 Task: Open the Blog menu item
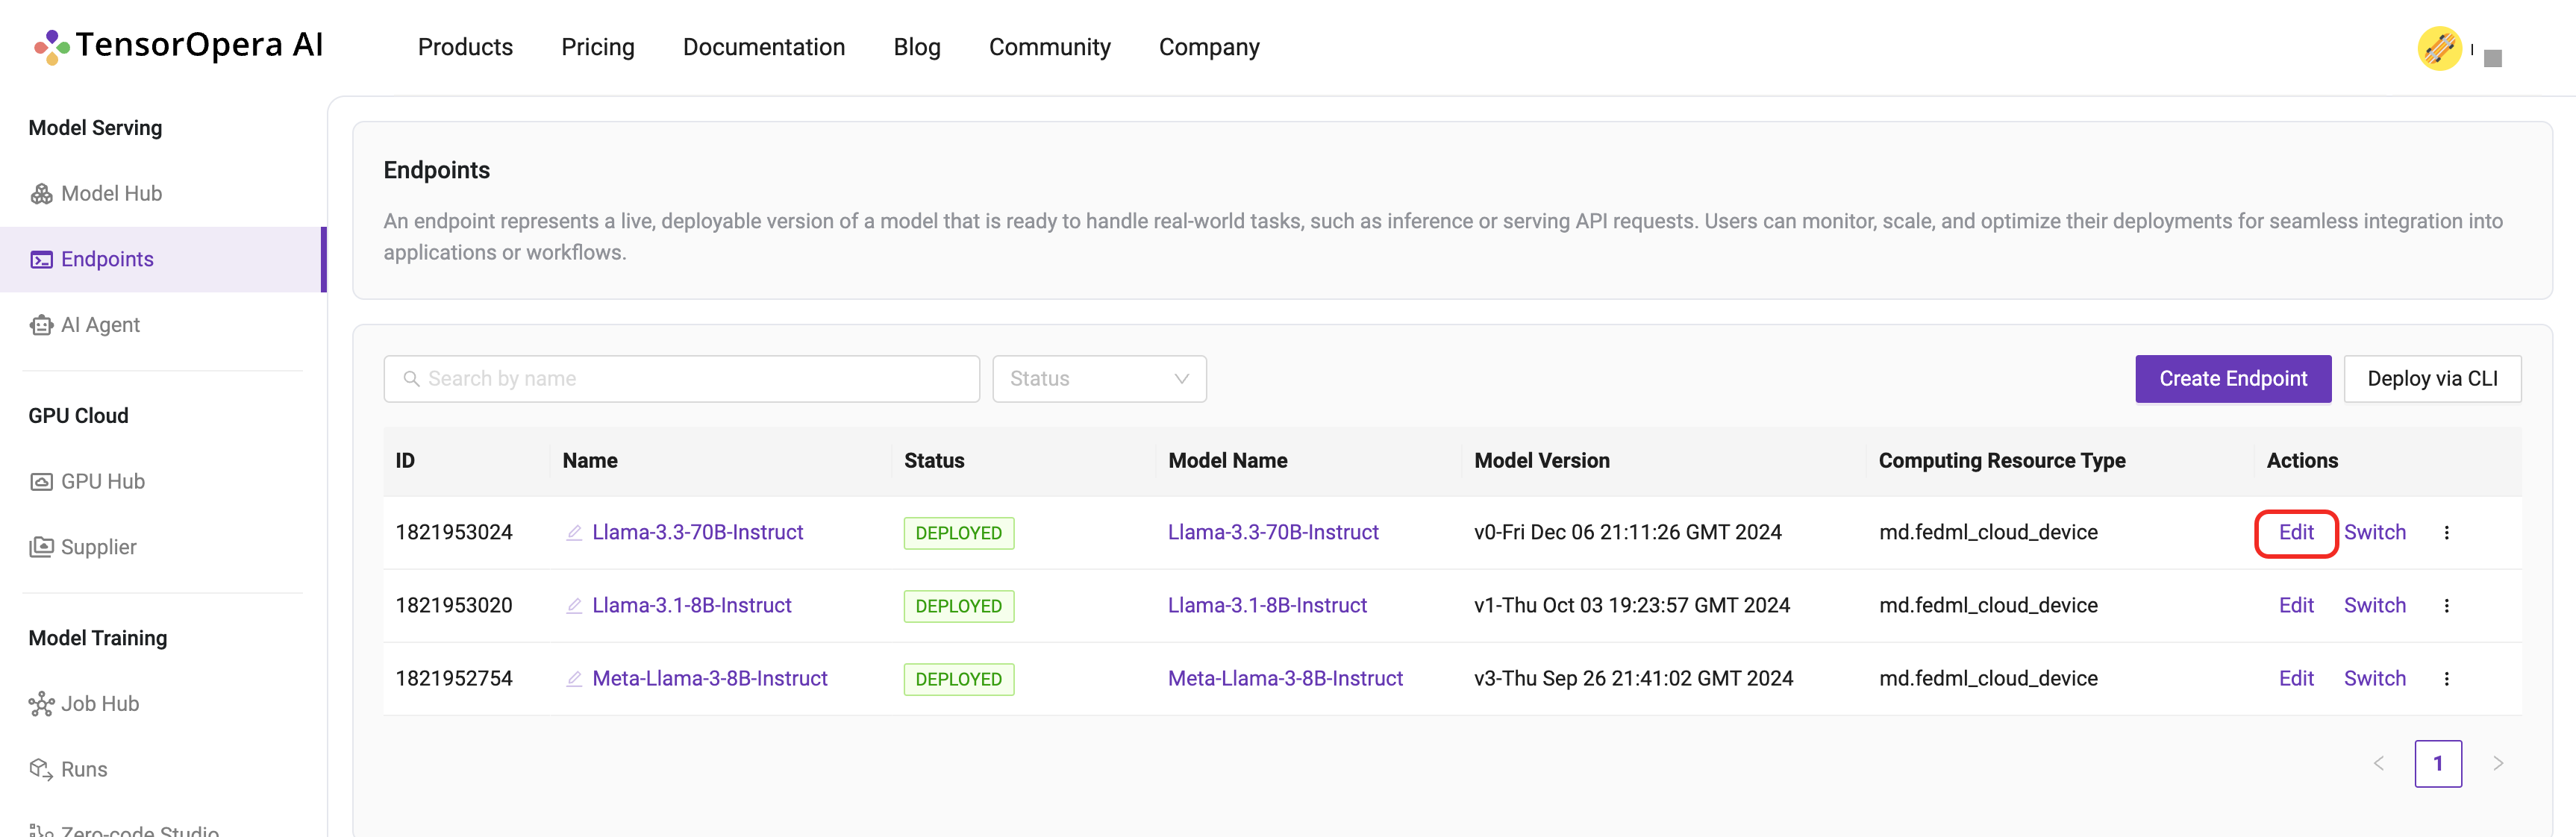(917, 47)
